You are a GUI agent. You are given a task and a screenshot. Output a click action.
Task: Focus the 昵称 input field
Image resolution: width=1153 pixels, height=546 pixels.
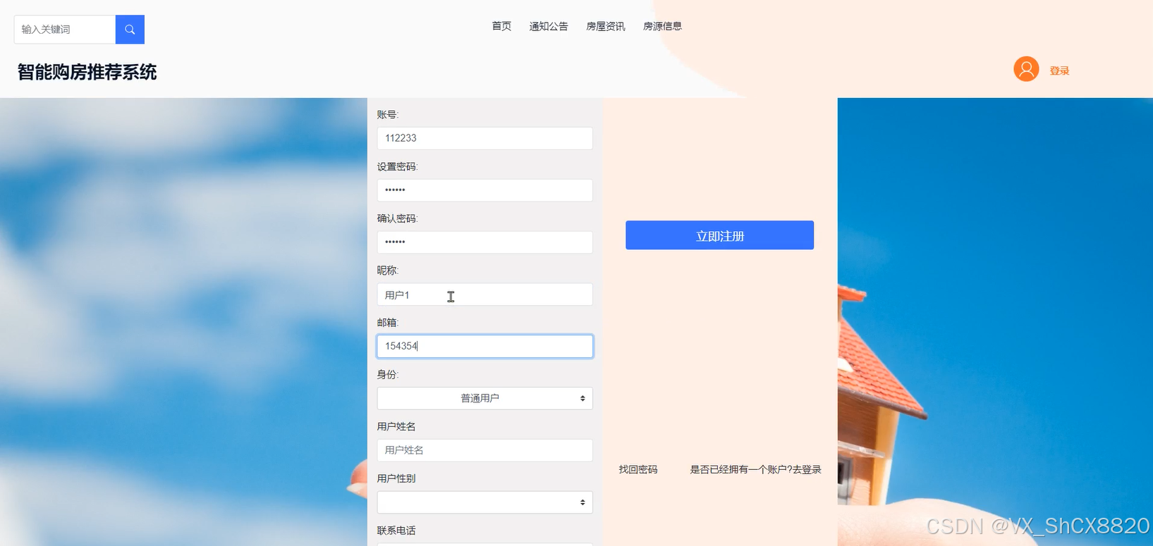click(x=484, y=294)
